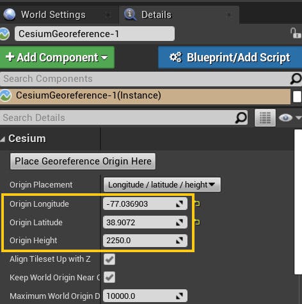Screen dimensions: 302x304
Task: Select CesiumGeoreference-1(Instance) in component tree
Action: point(145,95)
